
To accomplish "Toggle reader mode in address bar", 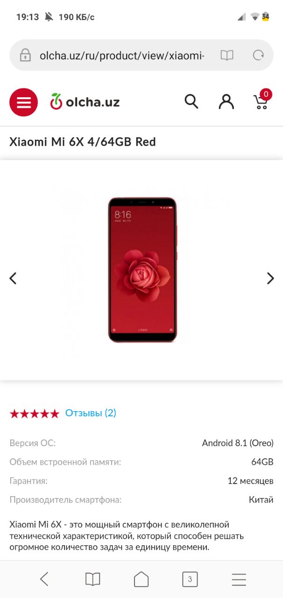I will click(x=227, y=56).
